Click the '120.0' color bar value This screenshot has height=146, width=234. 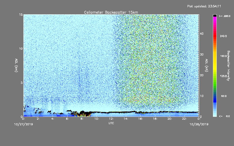[x=223, y=76]
